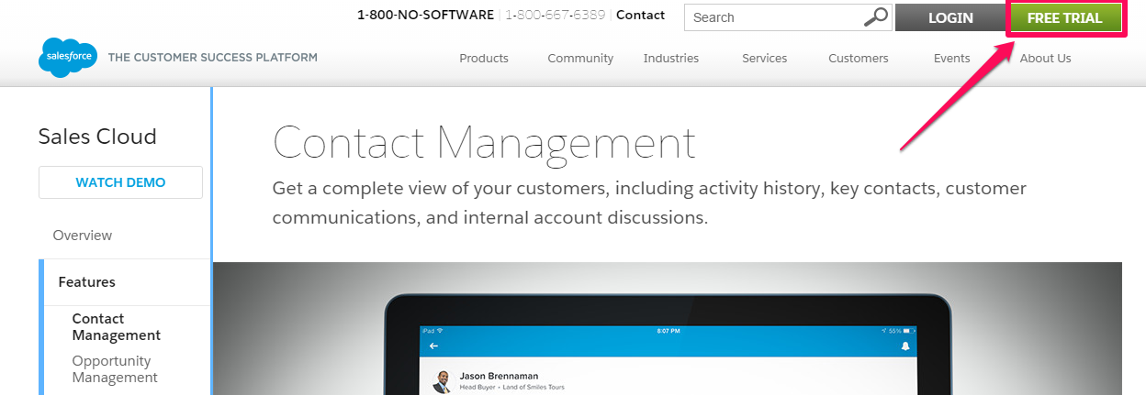Open Opportunity Management in the sidebar
Image resolution: width=1146 pixels, height=395 pixels.
[115, 369]
